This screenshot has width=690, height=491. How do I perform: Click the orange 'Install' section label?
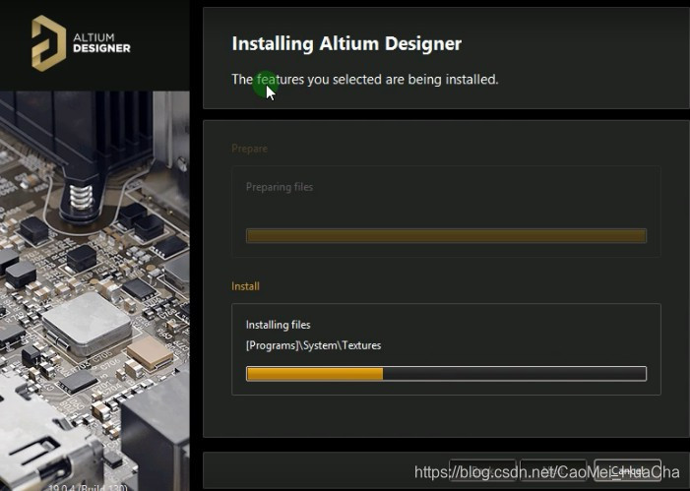tap(245, 286)
